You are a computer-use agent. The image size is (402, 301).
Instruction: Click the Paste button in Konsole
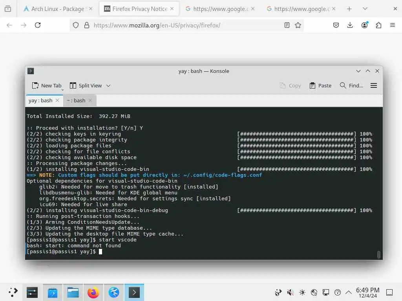pos(320,85)
